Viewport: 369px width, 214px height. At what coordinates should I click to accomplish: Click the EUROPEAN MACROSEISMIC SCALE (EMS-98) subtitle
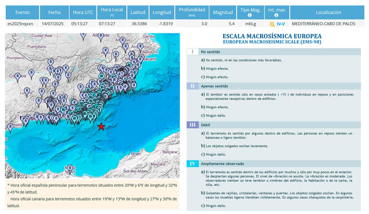click(x=272, y=42)
